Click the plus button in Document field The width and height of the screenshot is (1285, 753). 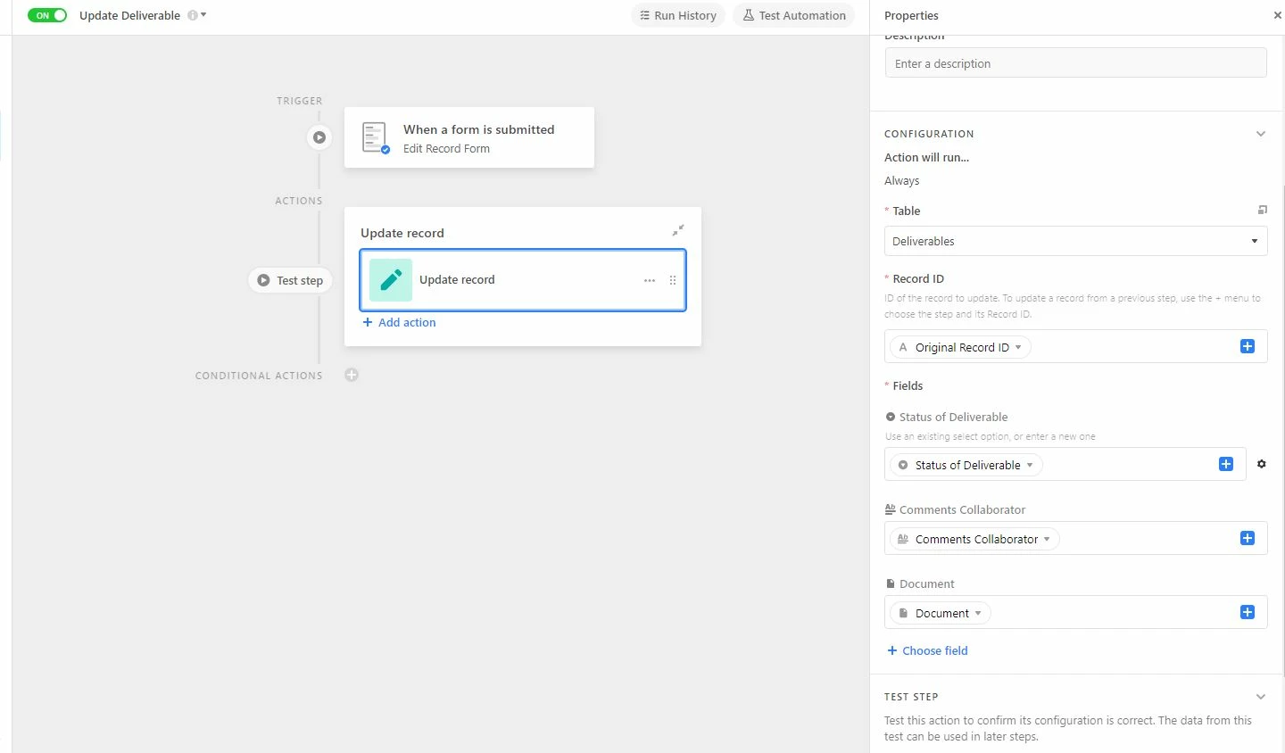pyautogui.click(x=1248, y=612)
